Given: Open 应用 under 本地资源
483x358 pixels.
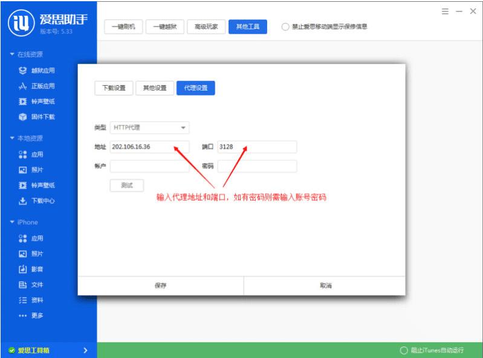Looking at the screenshot, I should tap(31, 154).
